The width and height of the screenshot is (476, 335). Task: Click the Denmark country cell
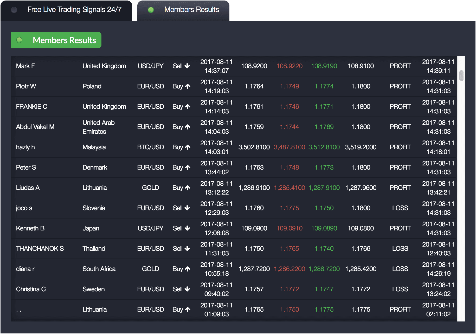95,167
